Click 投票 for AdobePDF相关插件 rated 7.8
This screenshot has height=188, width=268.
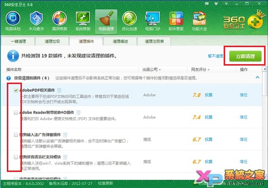[x=209, y=95]
